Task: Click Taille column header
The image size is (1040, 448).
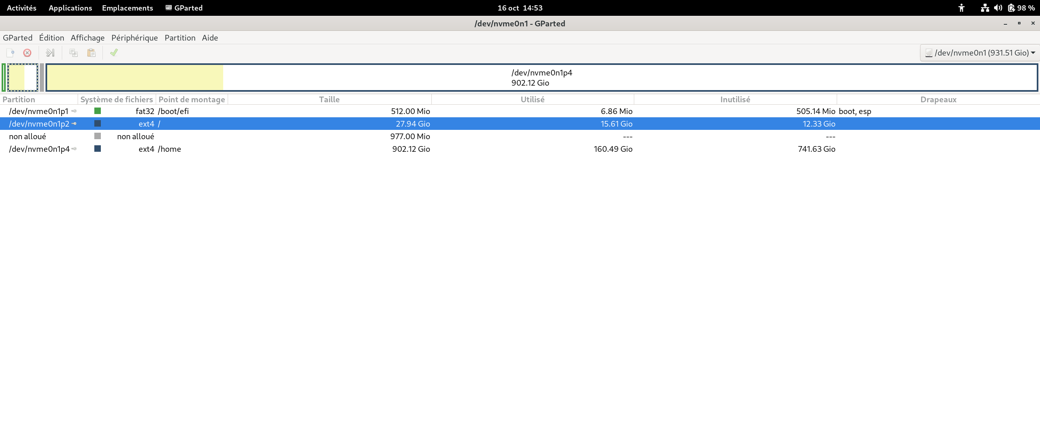Action: tap(329, 99)
